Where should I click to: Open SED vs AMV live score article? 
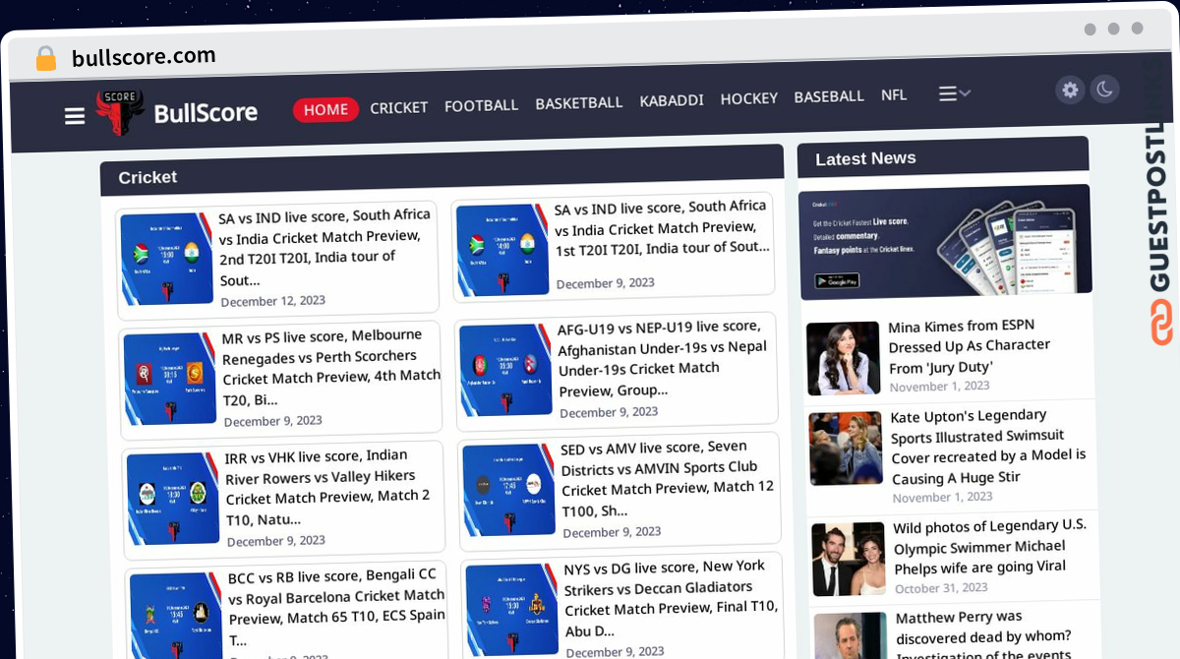pyautogui.click(x=668, y=479)
